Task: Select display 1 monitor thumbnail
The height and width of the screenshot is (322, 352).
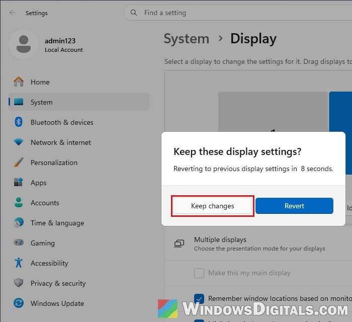Action: point(273,112)
